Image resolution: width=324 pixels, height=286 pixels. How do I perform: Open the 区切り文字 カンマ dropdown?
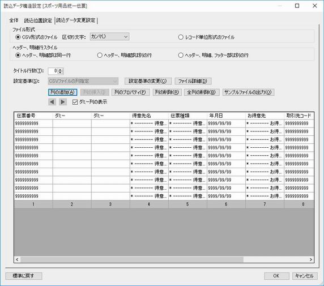pyautogui.click(x=109, y=37)
